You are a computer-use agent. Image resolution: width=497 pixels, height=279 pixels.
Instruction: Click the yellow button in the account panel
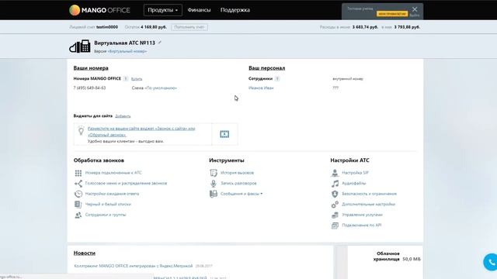391,14
